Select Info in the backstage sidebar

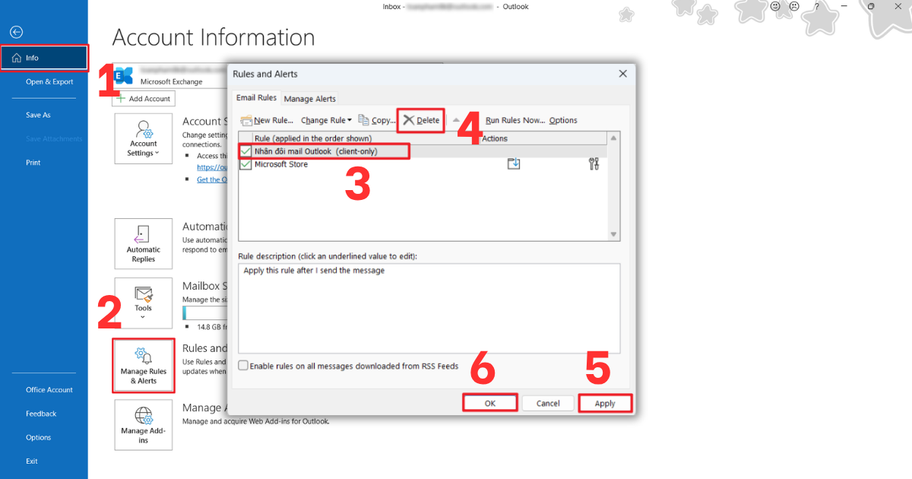(44, 58)
